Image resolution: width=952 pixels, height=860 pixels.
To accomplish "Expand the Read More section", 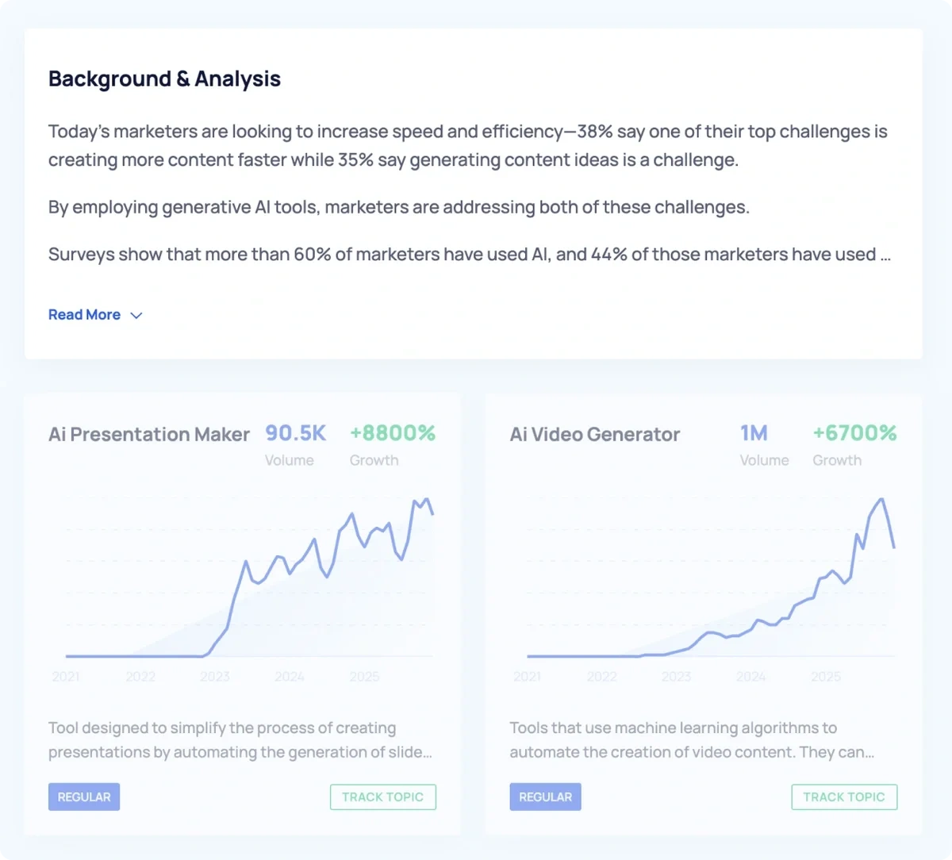I will tap(84, 314).
